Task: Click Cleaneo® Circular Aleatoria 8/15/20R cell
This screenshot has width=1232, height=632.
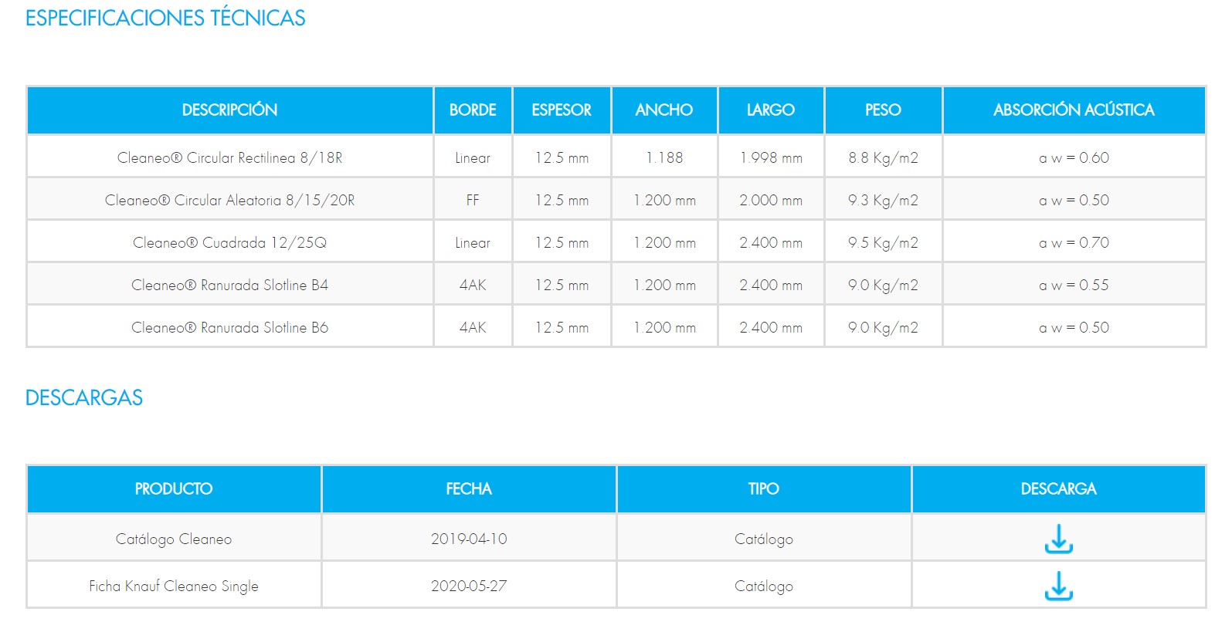Action: (x=229, y=200)
